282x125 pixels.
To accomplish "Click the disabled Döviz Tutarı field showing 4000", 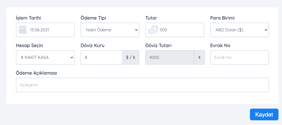I will (x=170, y=57).
